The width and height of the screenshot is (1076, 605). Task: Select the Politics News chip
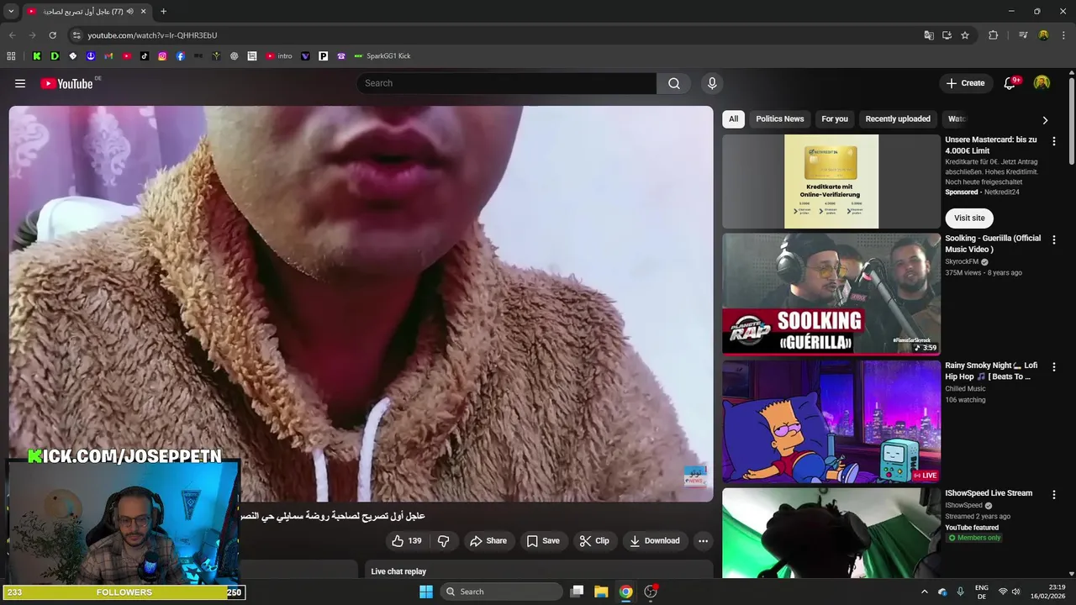(x=780, y=118)
